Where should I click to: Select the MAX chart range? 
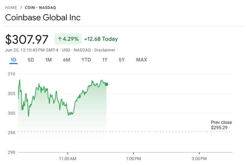tap(141, 60)
